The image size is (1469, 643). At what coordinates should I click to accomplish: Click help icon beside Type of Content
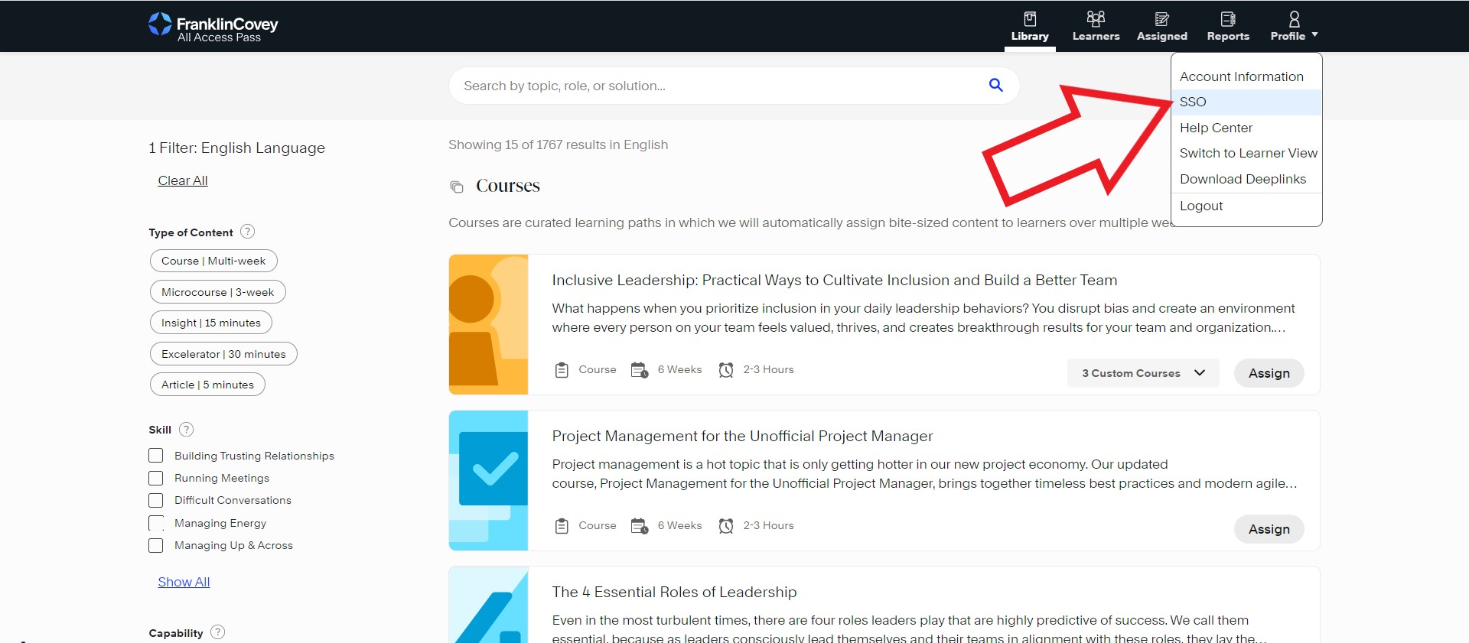[247, 232]
